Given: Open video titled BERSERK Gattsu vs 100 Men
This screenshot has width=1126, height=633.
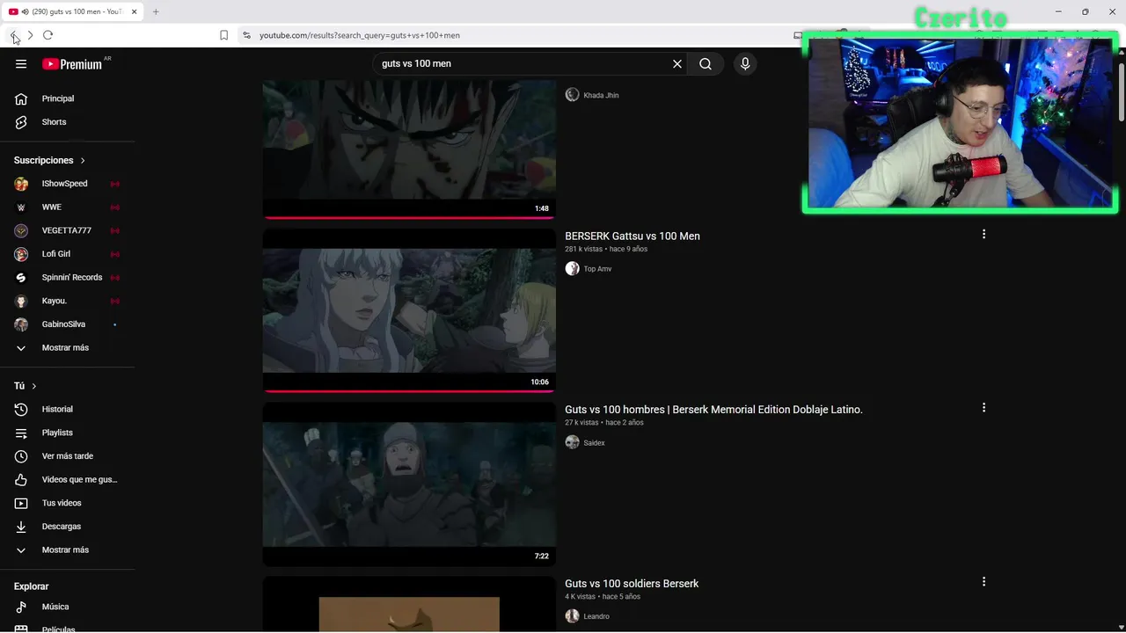Looking at the screenshot, I should click(x=632, y=236).
